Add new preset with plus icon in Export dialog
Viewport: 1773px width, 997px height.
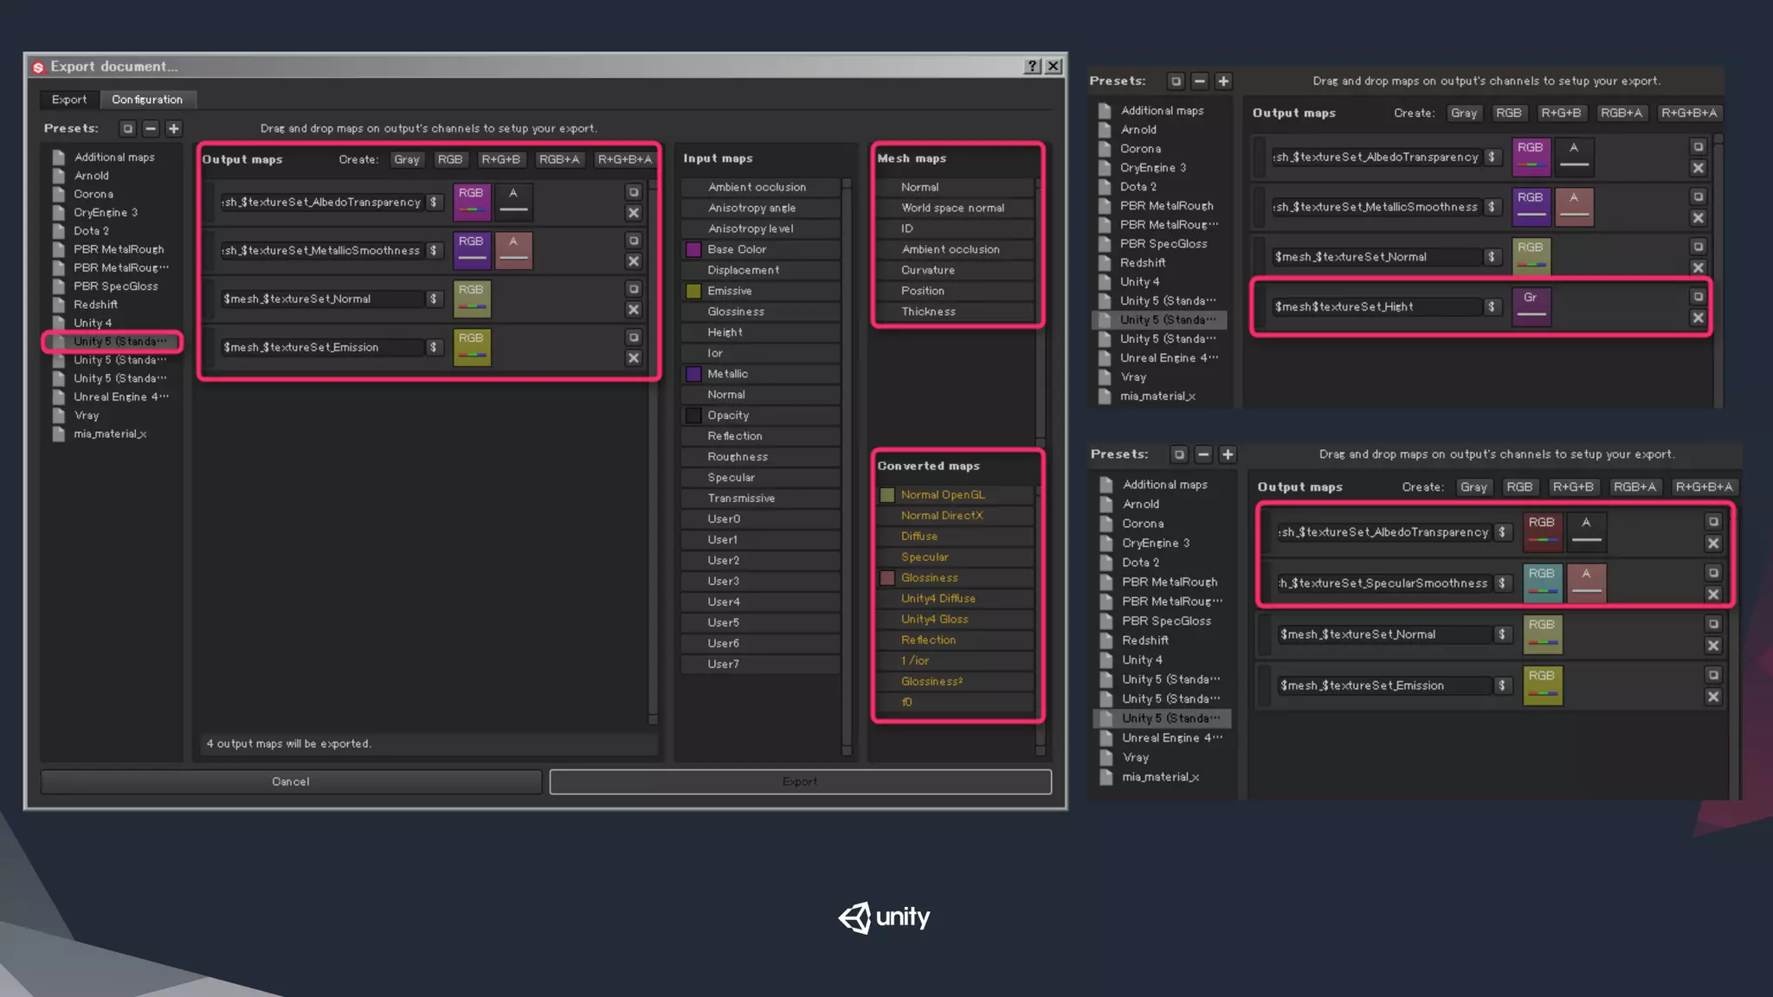tap(174, 128)
